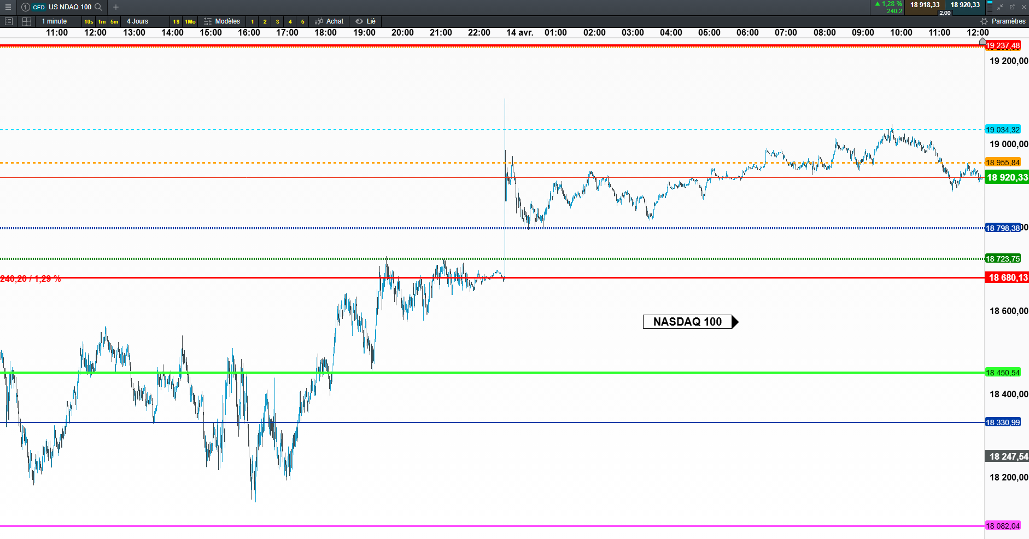Load template number 4

pyautogui.click(x=290, y=21)
